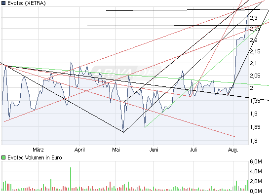
Task: Click the Evotec (XETRA) chart title
Action: coord(27,3)
